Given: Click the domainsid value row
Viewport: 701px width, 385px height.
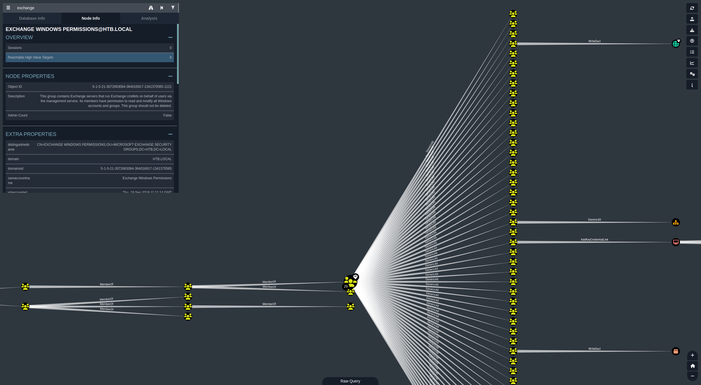Looking at the screenshot, I should [90, 169].
